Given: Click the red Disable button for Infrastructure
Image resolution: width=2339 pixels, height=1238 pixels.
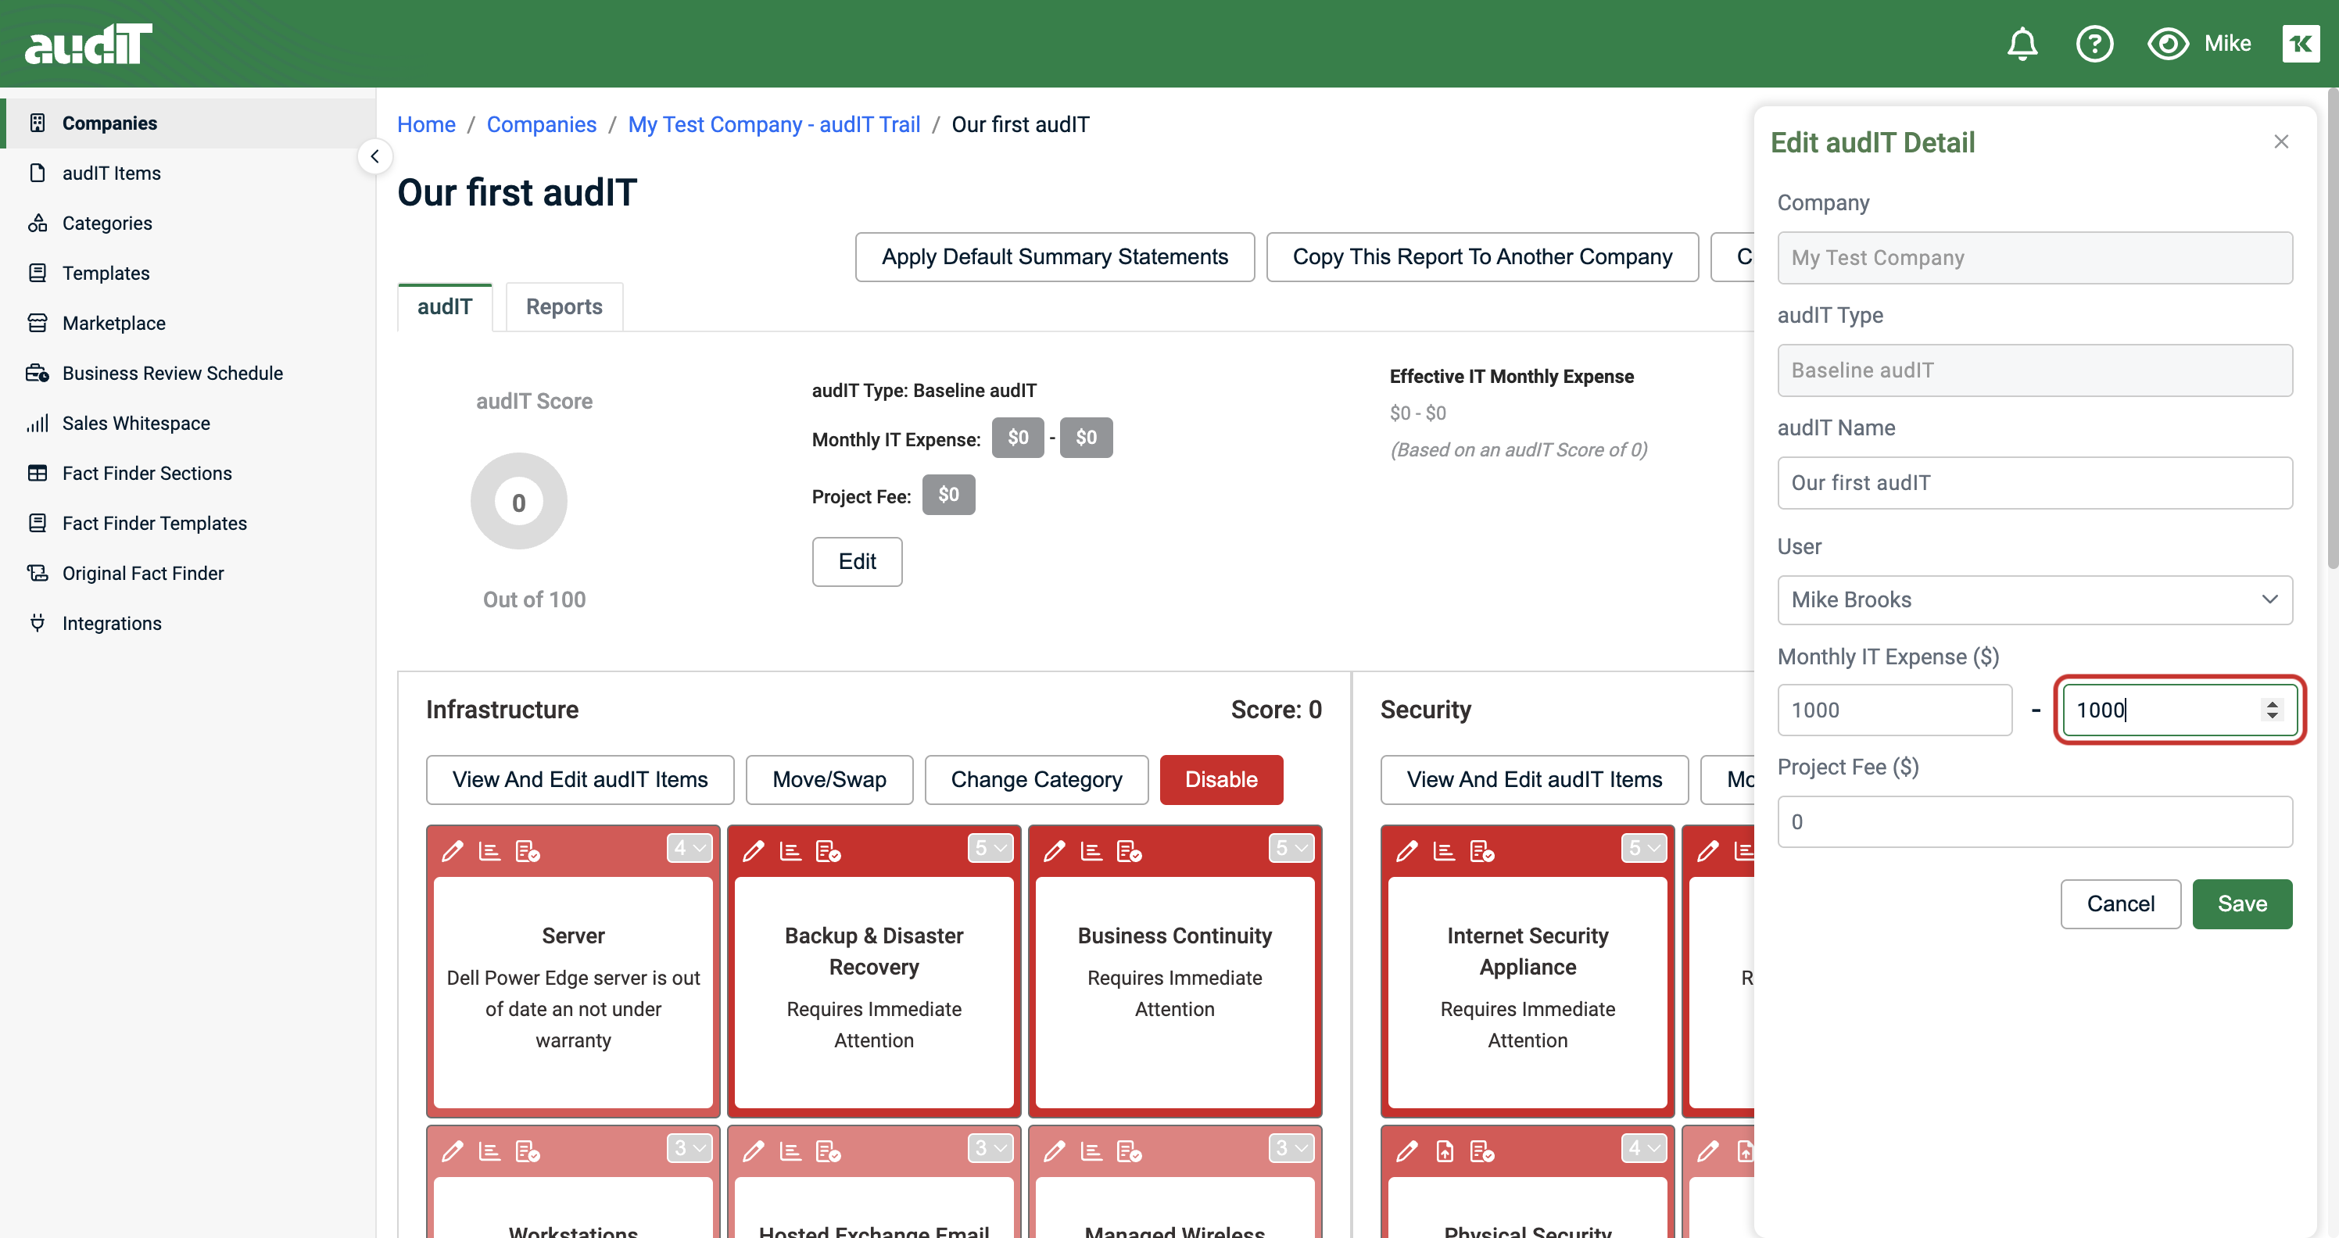Looking at the screenshot, I should [1221, 780].
